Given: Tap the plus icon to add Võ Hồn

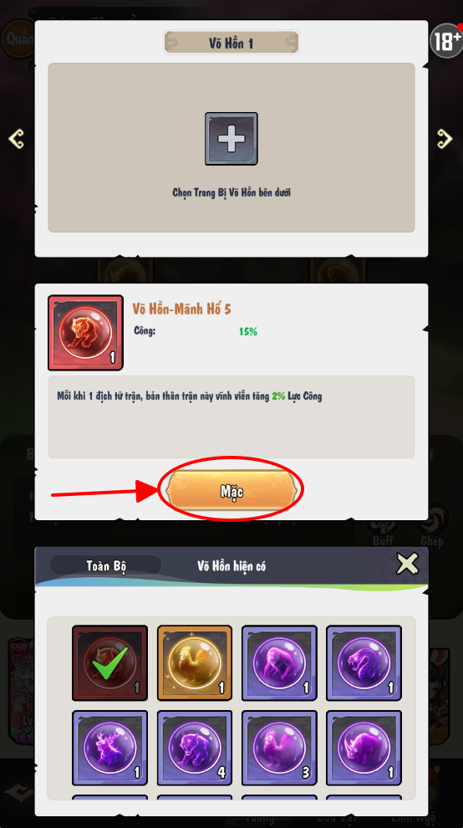Looking at the screenshot, I should coord(231,139).
